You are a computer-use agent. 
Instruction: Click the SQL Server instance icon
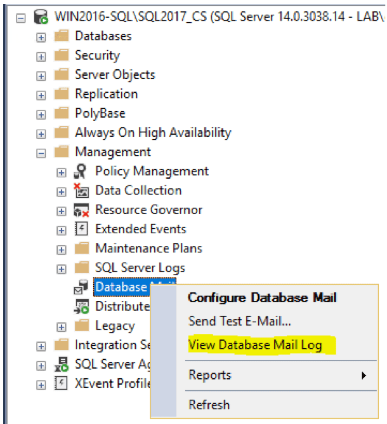click(x=41, y=17)
